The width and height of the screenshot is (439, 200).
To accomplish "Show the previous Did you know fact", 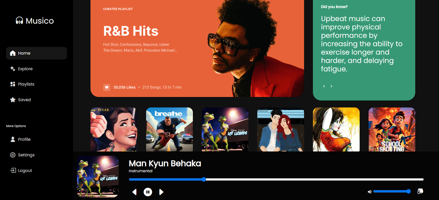I will pyautogui.click(x=324, y=86).
